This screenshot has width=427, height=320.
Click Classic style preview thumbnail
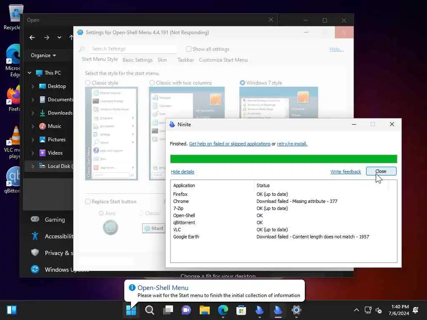coord(111,133)
